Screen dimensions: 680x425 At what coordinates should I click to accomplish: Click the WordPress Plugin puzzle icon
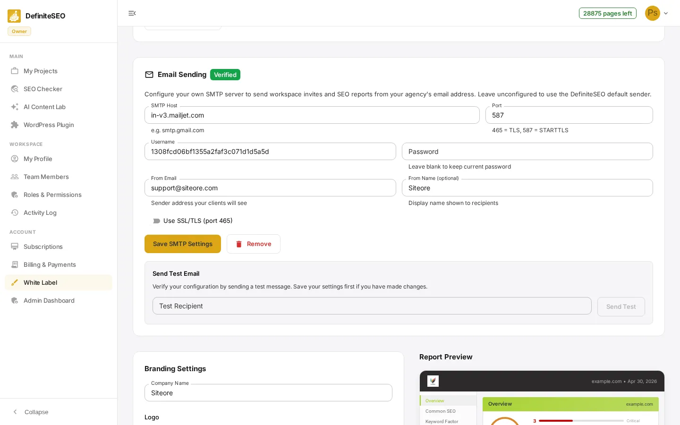15,125
